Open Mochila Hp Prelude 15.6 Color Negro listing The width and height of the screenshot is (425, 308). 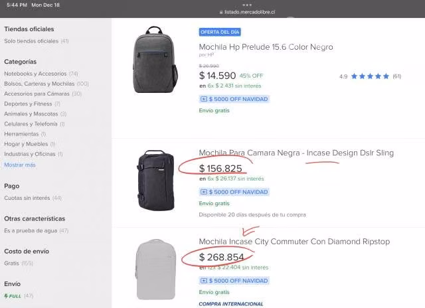(266, 47)
